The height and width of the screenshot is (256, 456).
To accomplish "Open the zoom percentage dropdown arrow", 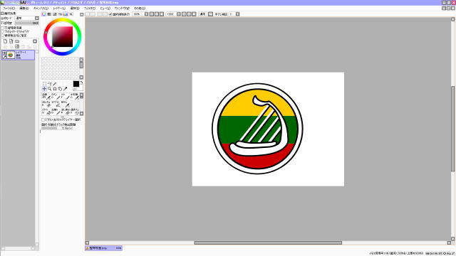I will pos(146,14).
